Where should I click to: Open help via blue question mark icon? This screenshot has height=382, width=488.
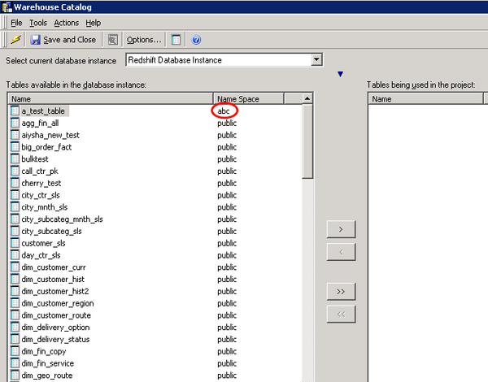click(196, 40)
